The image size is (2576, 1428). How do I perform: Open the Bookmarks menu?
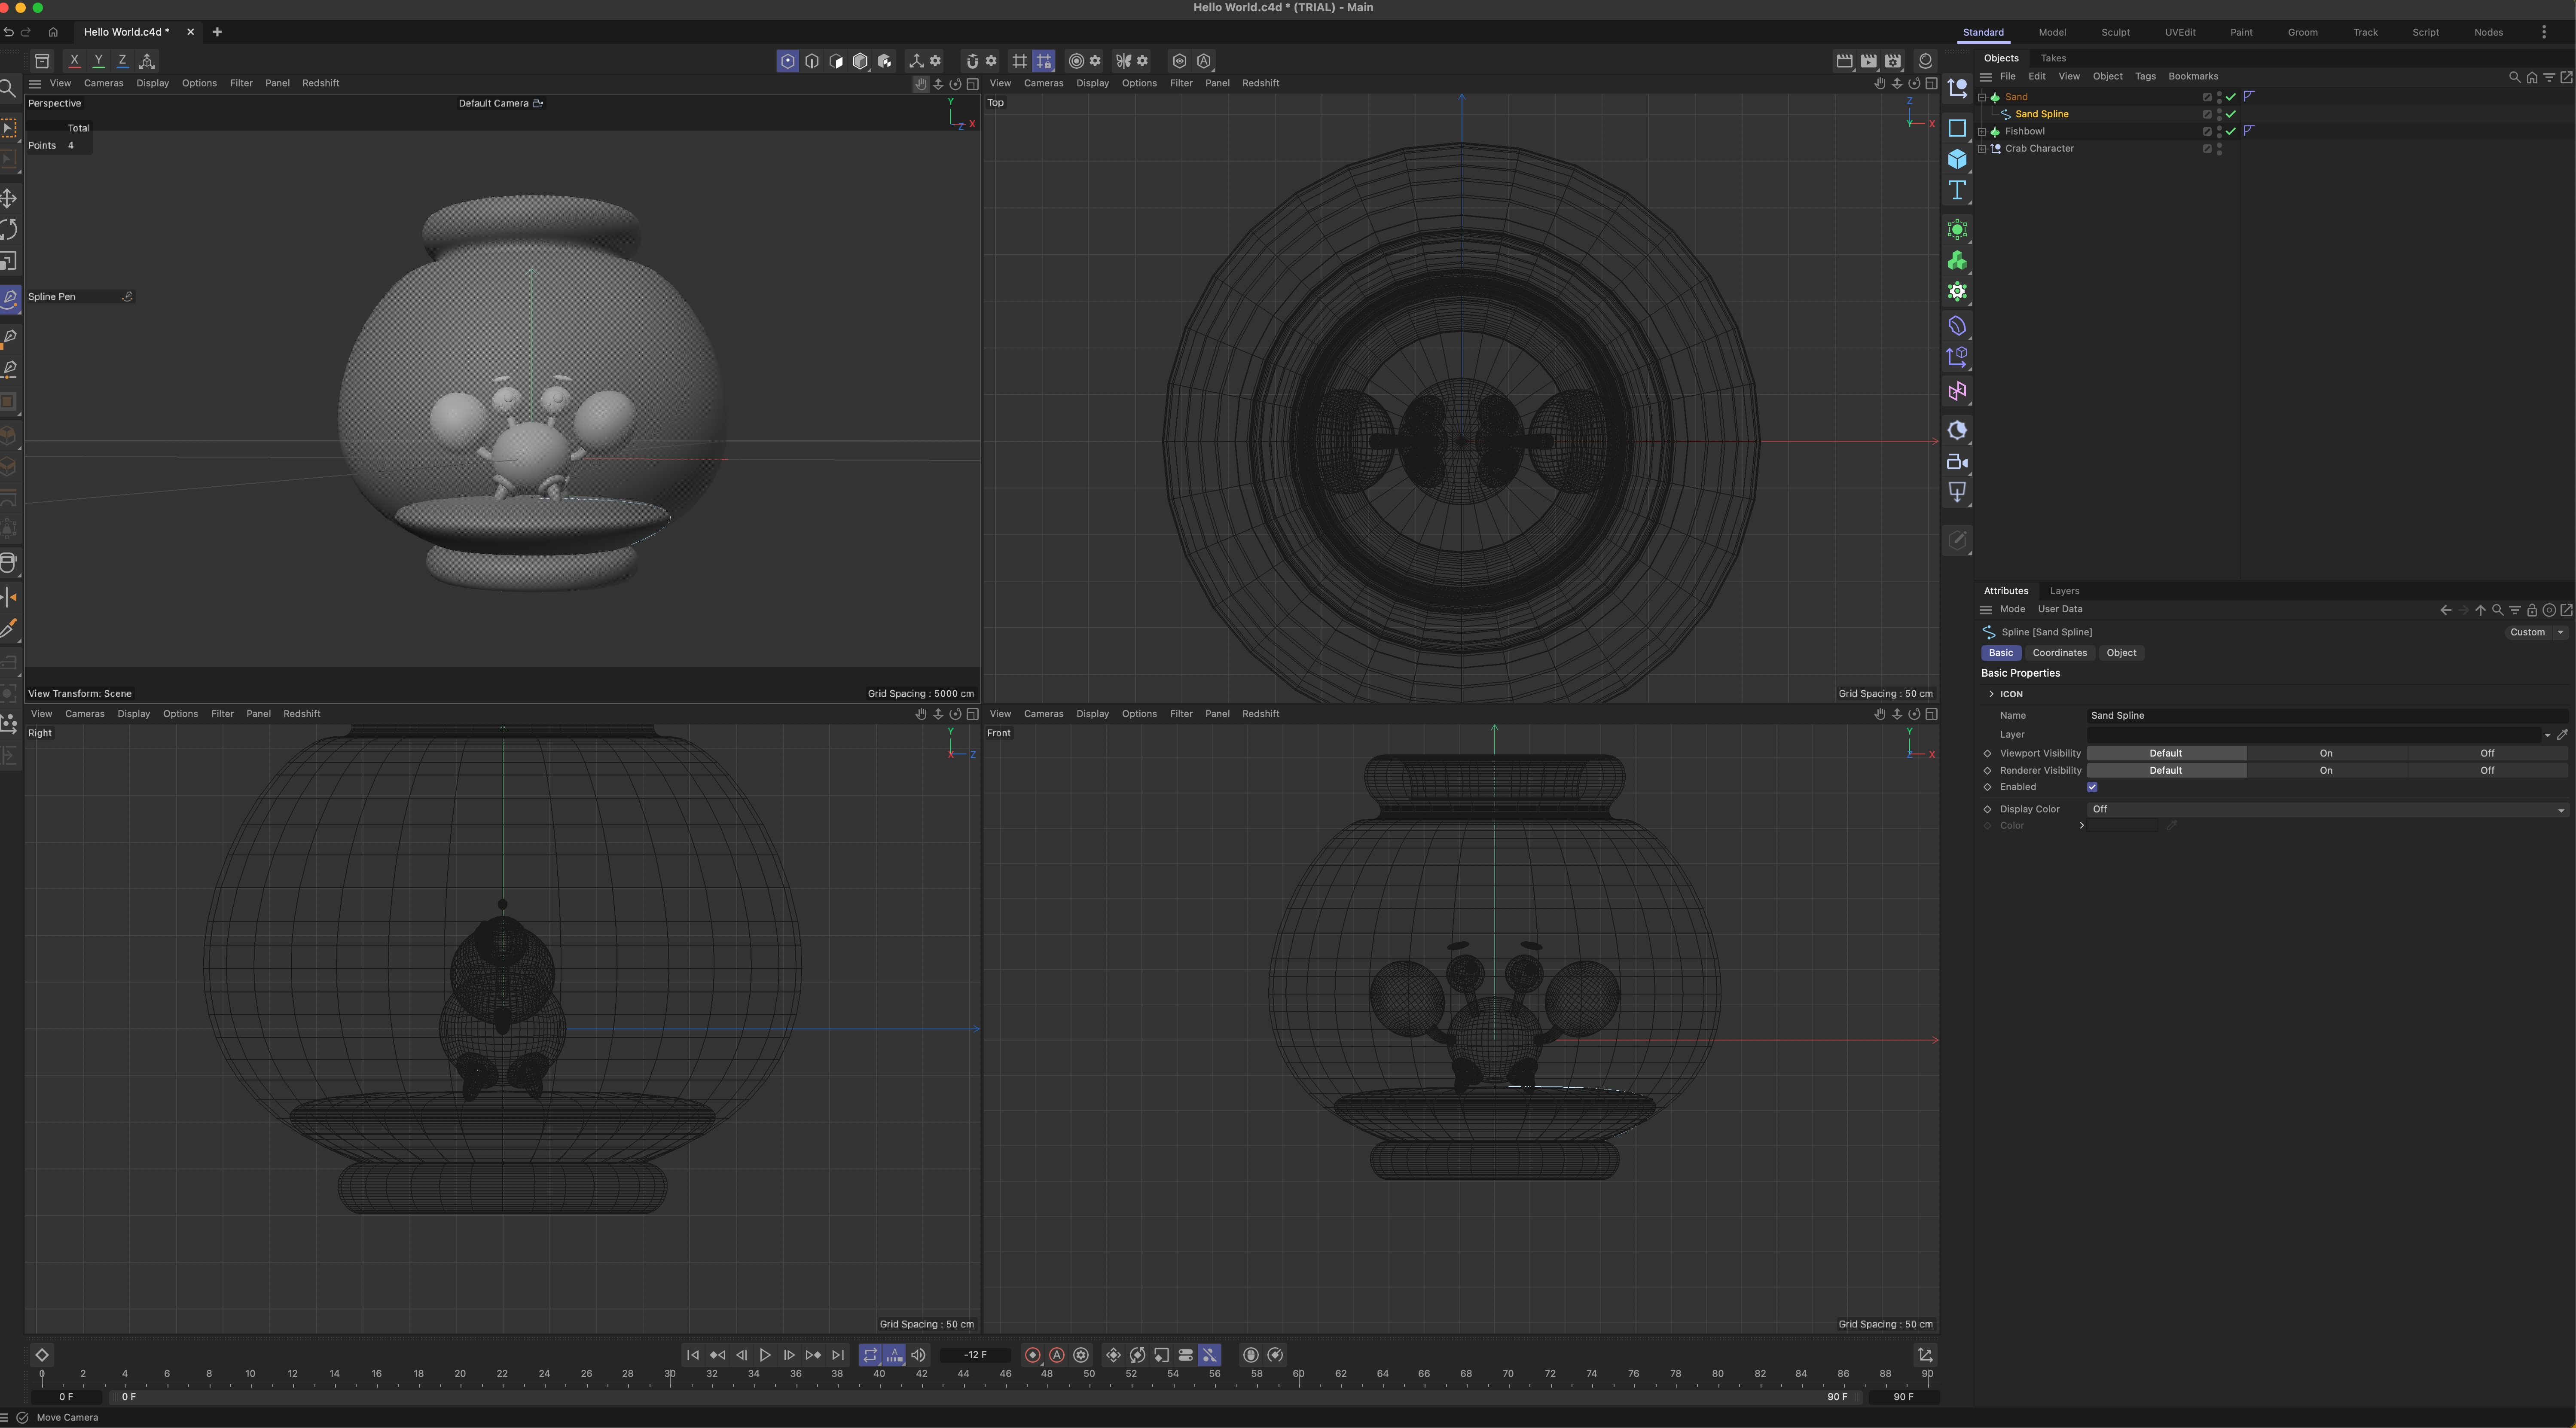click(2193, 77)
